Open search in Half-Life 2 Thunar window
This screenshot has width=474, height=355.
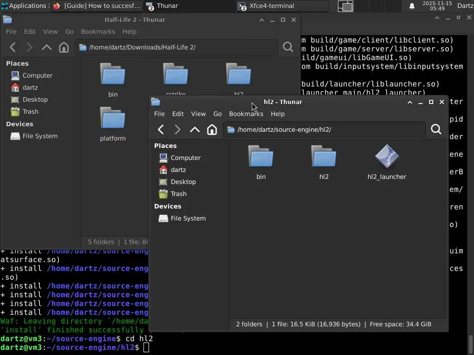287,47
